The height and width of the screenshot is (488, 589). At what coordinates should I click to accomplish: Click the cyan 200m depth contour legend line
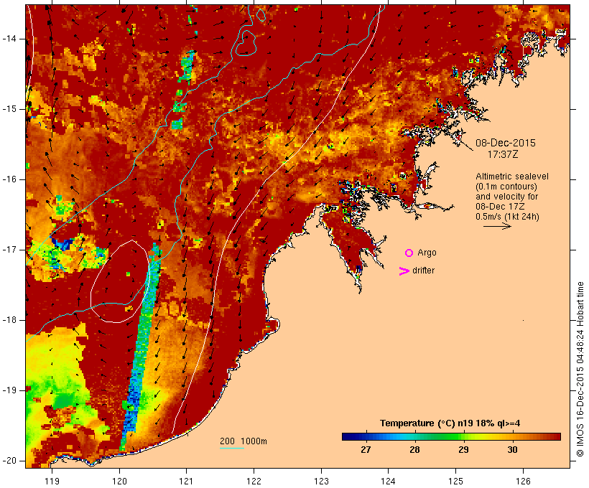pos(232,449)
